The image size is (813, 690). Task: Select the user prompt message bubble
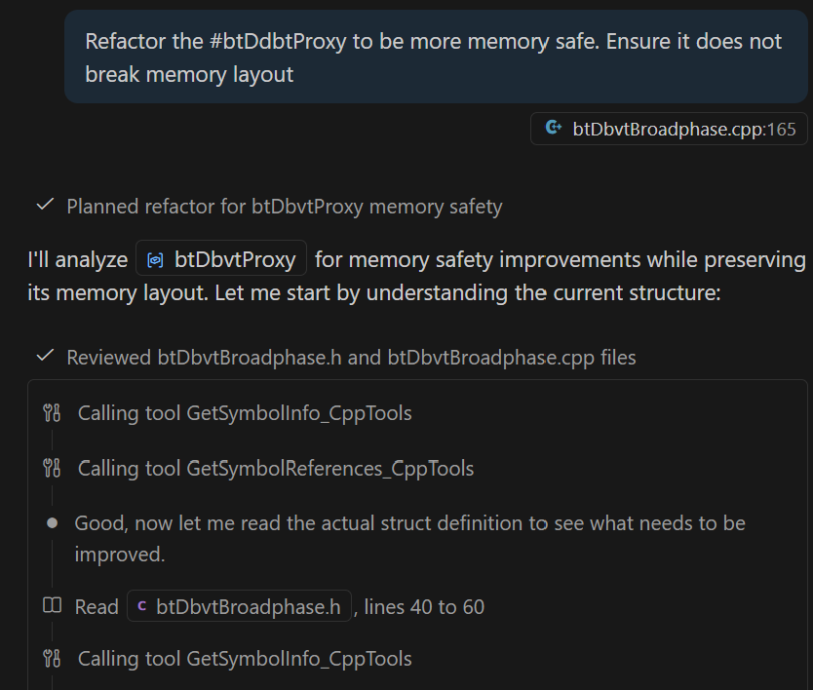(439, 56)
